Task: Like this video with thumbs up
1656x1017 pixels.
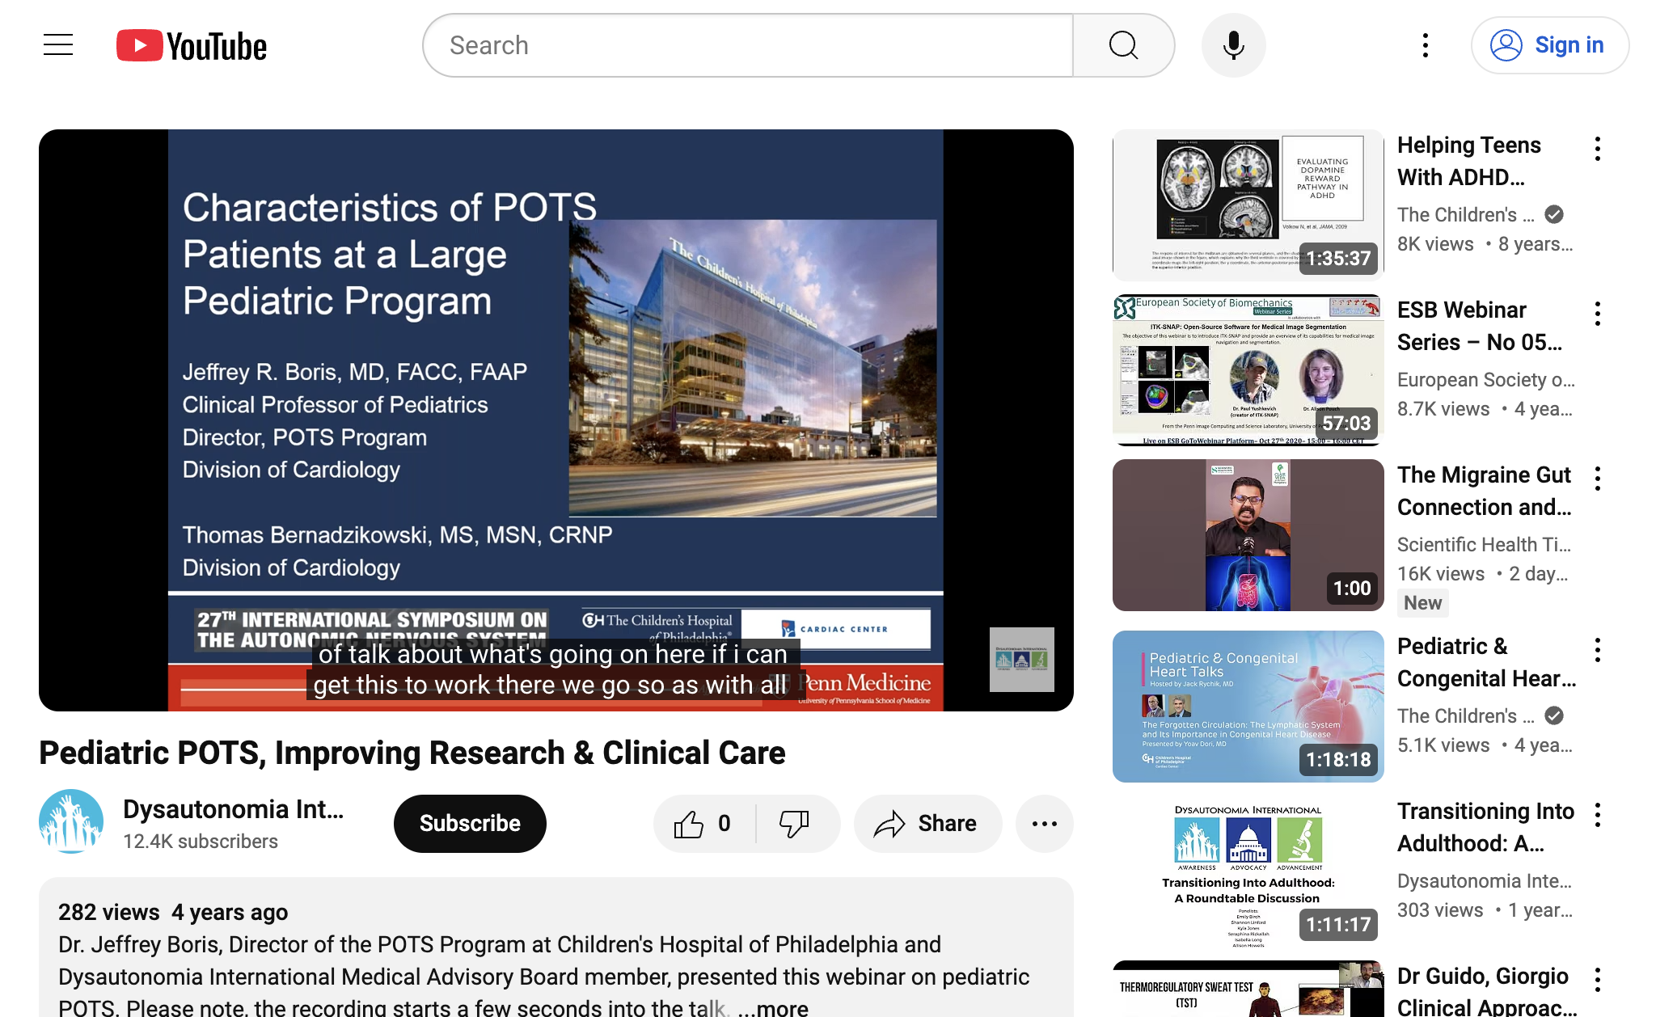Action: (703, 824)
